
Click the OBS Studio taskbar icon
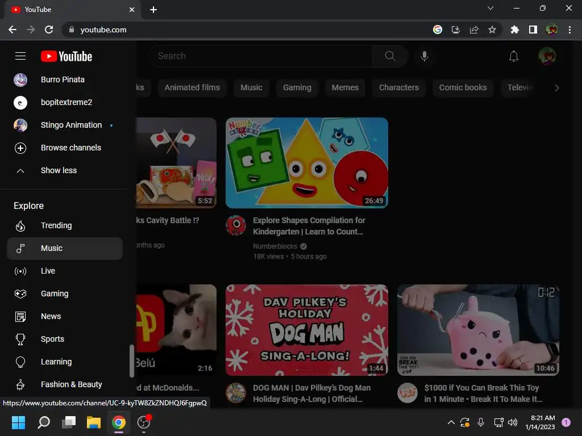[x=144, y=422]
